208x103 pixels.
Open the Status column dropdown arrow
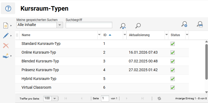187,35
